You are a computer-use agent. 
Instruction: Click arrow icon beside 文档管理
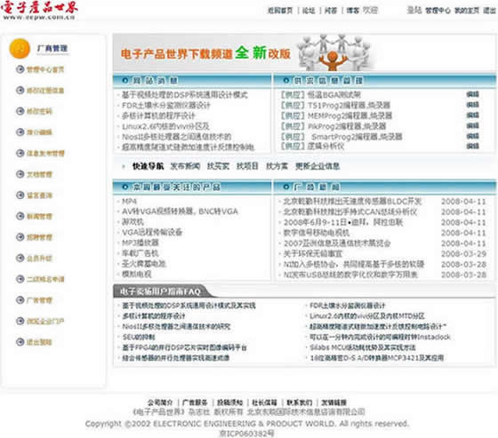tap(20, 174)
